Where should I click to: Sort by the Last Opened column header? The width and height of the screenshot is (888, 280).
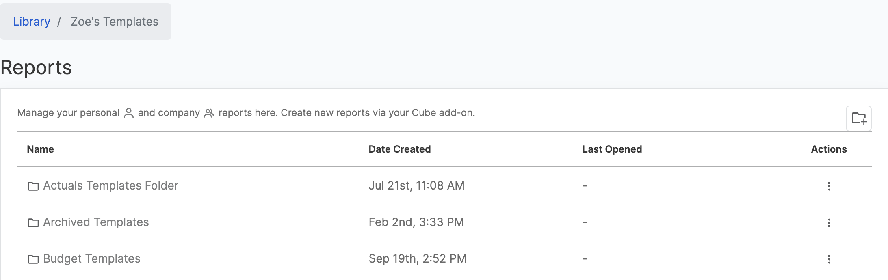(612, 149)
